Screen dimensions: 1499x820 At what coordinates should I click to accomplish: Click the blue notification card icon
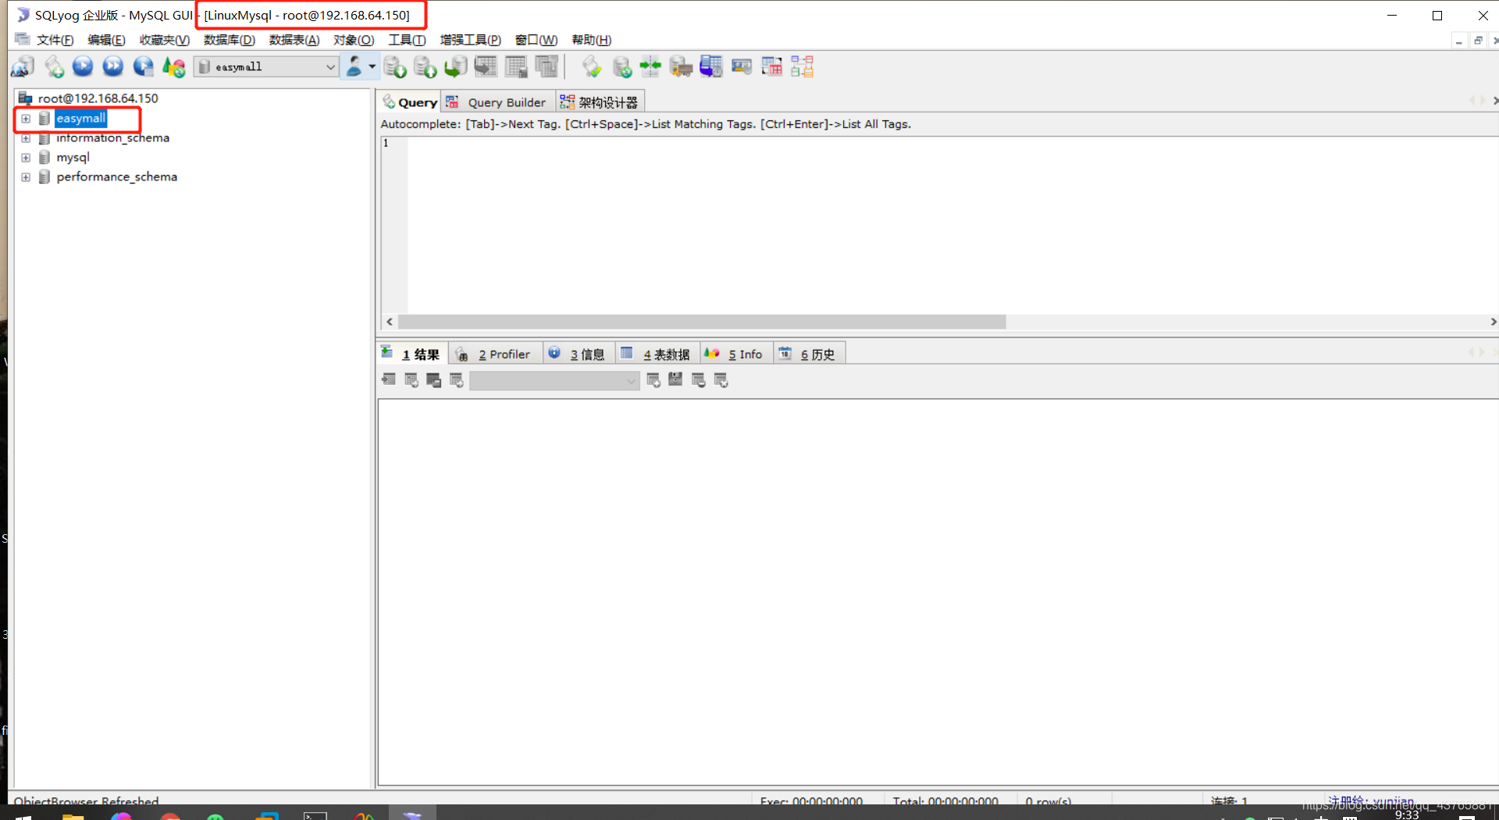click(742, 67)
